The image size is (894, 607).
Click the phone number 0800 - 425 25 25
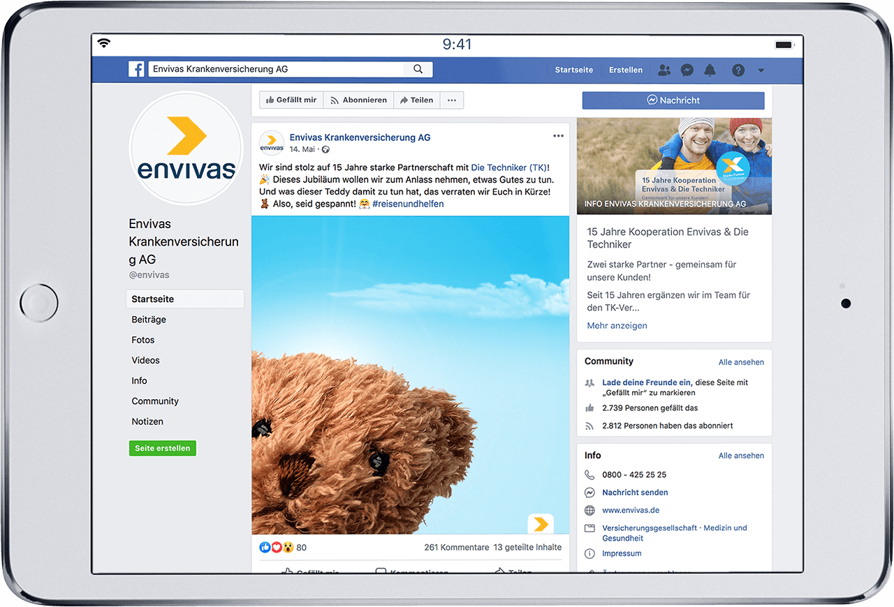(x=634, y=474)
